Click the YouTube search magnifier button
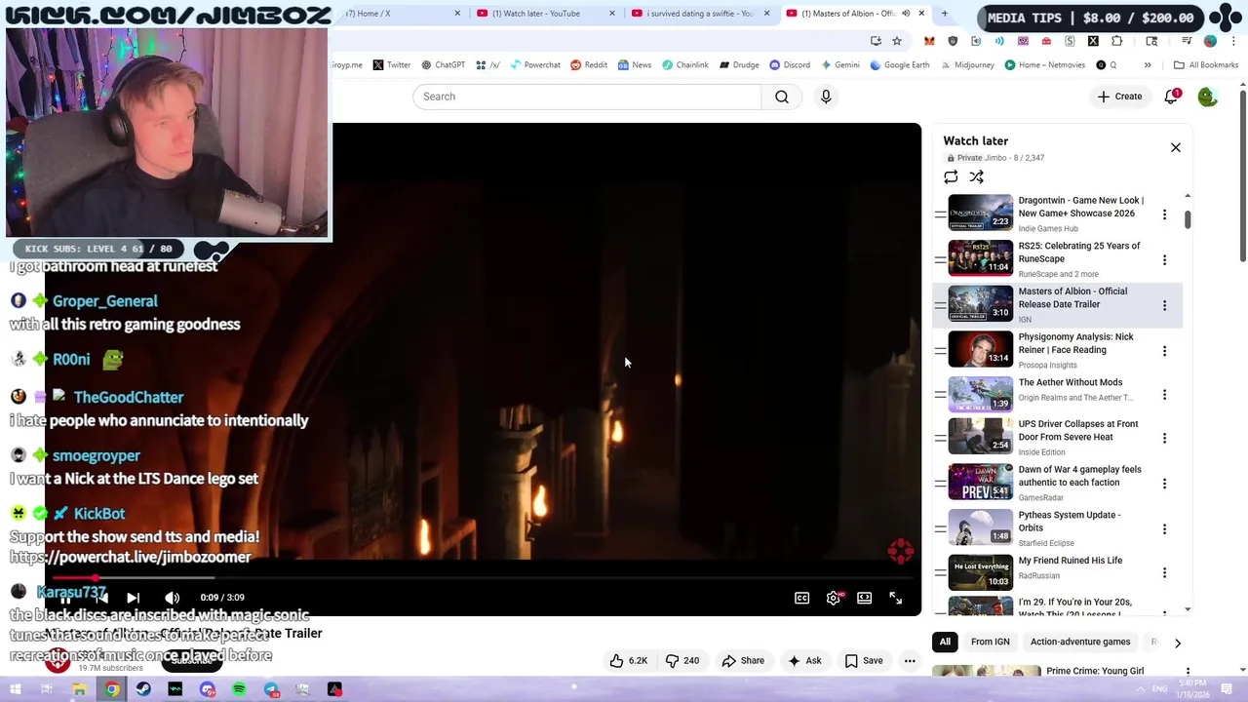1248x702 pixels. 782,97
